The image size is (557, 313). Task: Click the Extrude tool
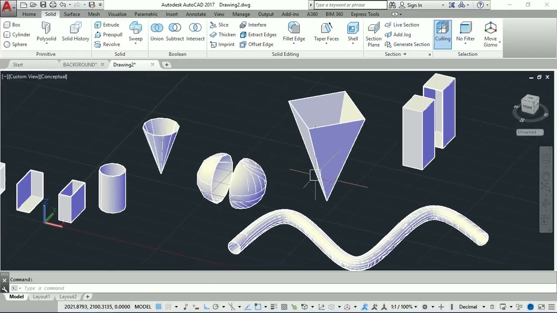pos(107,25)
